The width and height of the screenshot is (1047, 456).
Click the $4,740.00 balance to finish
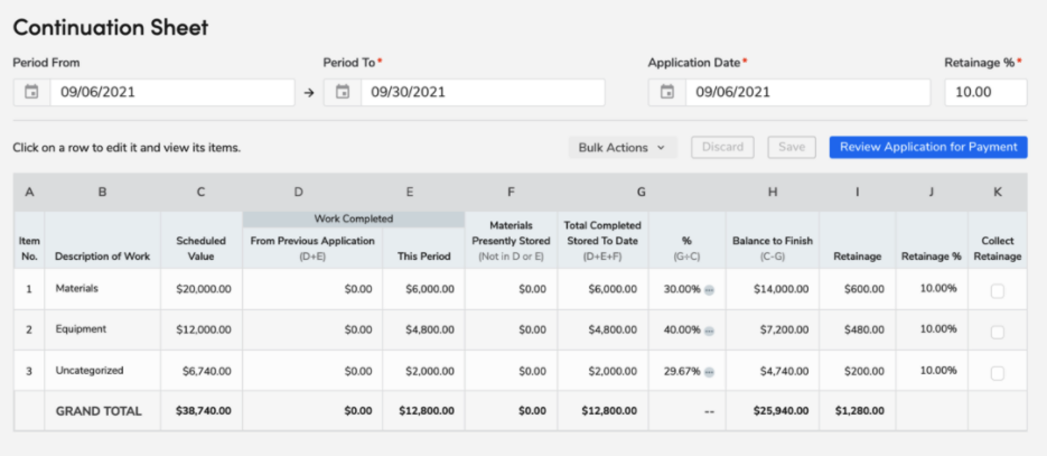click(784, 371)
